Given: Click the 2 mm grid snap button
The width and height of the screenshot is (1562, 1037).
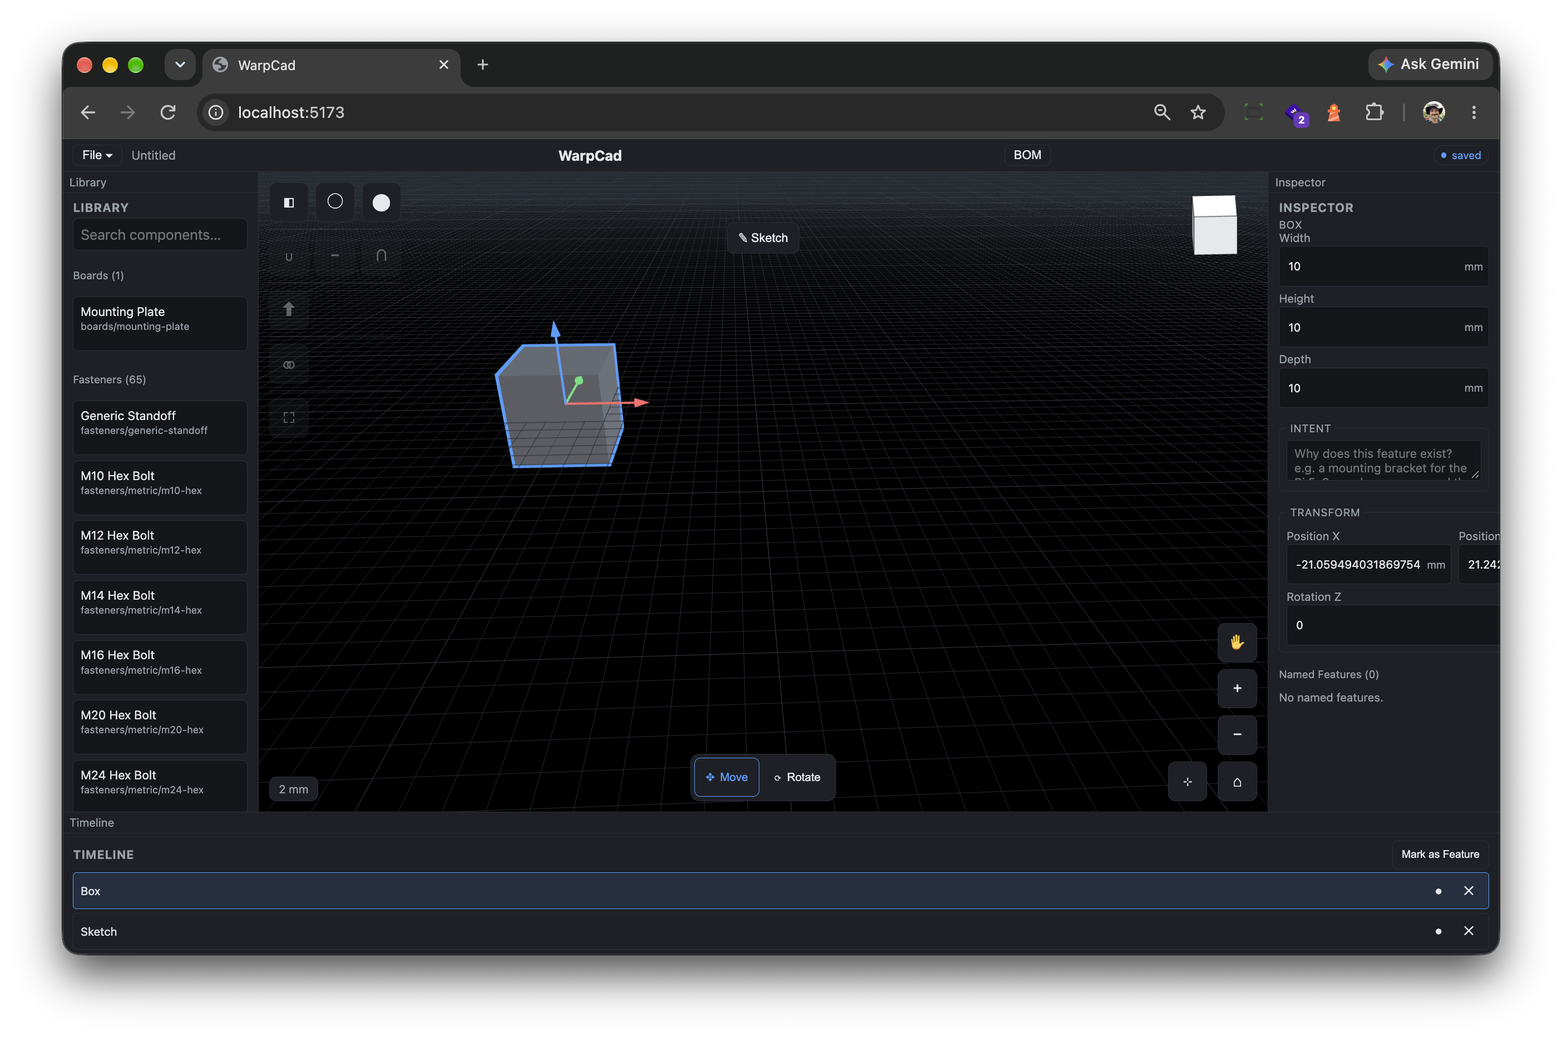Looking at the screenshot, I should point(293,789).
